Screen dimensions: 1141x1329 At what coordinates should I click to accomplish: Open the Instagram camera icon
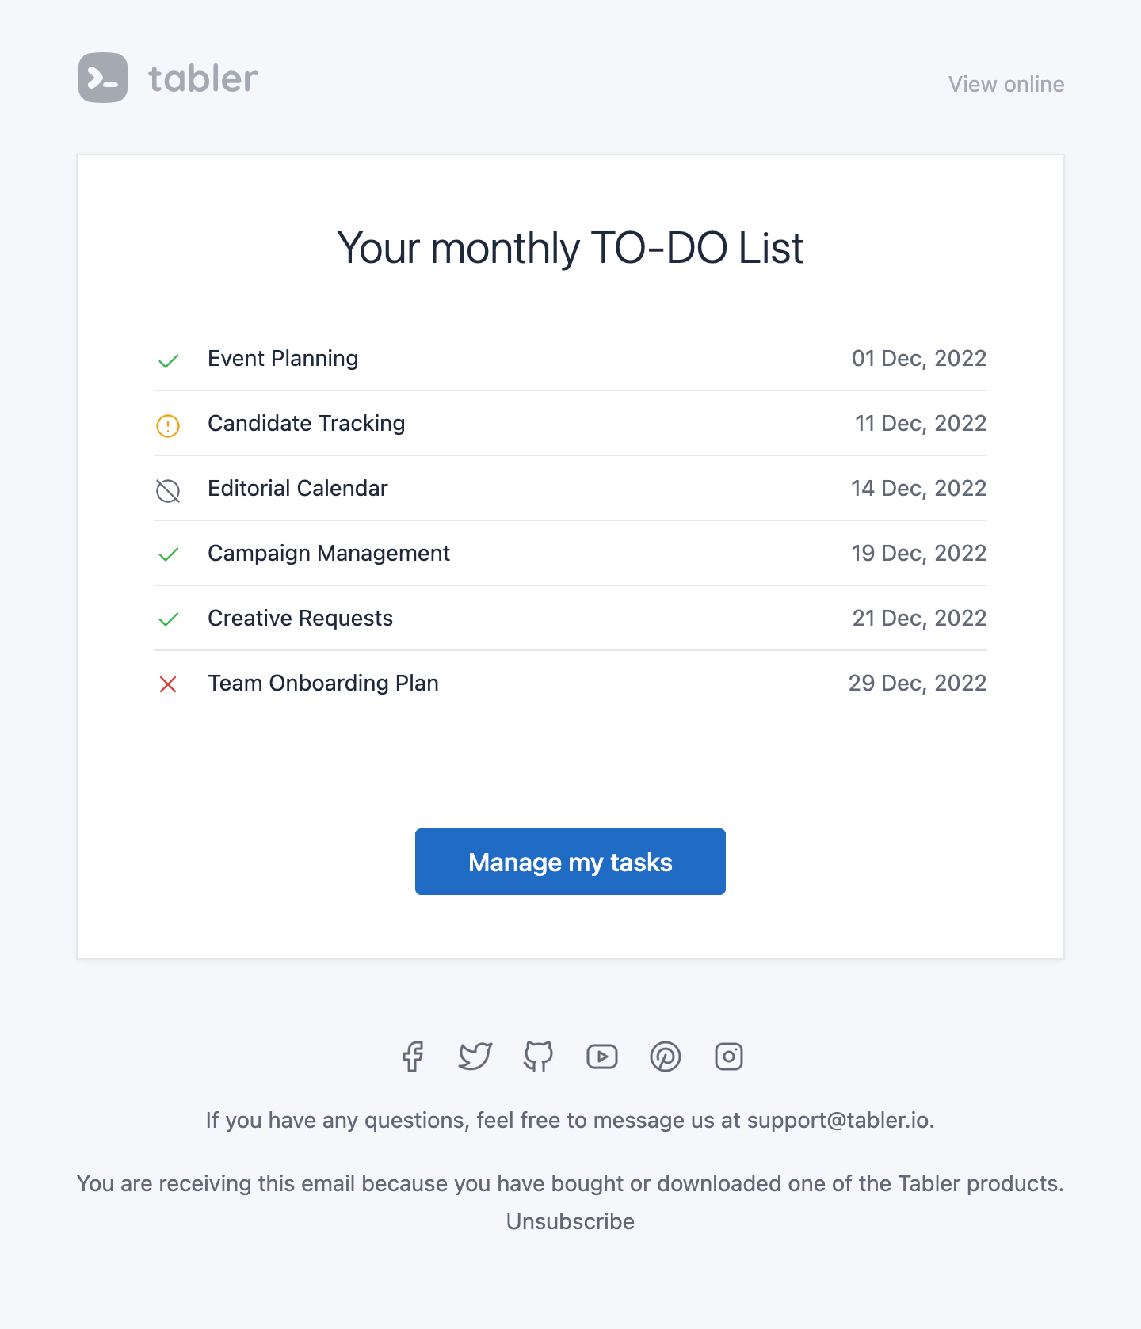[x=729, y=1057]
